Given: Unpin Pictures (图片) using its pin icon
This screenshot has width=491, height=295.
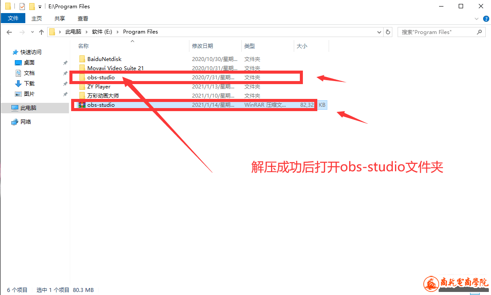Looking at the screenshot, I should [65, 94].
